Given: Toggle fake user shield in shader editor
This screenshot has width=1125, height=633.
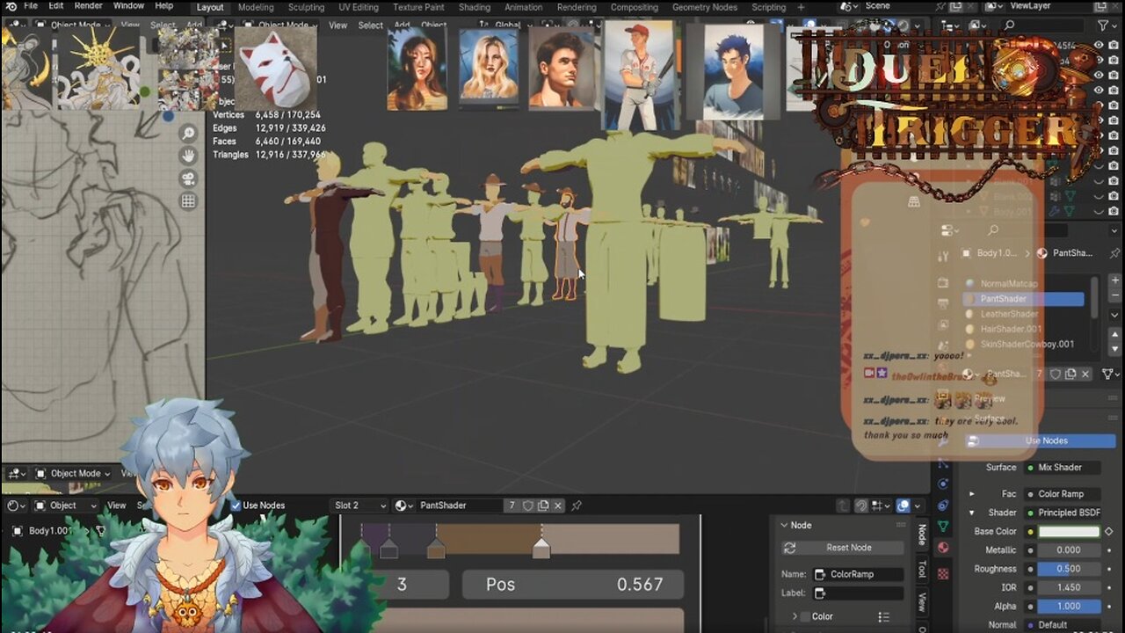Looking at the screenshot, I should point(527,506).
